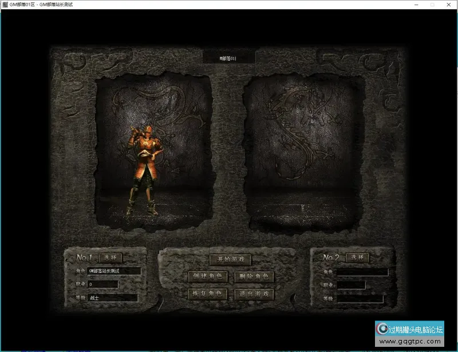458x352 pixels.
Task: Click the server name label at top
Action: tap(228, 58)
